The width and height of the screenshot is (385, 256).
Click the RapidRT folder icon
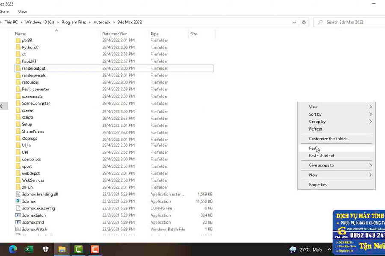coord(18,61)
